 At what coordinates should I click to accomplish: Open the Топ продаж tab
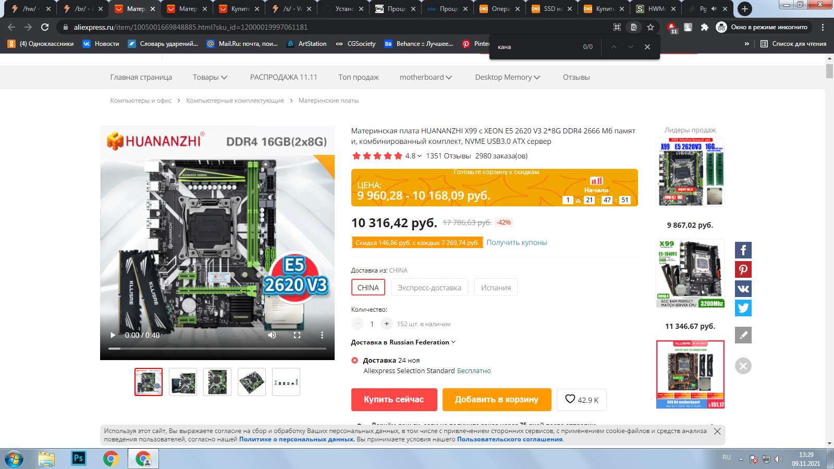tap(358, 77)
